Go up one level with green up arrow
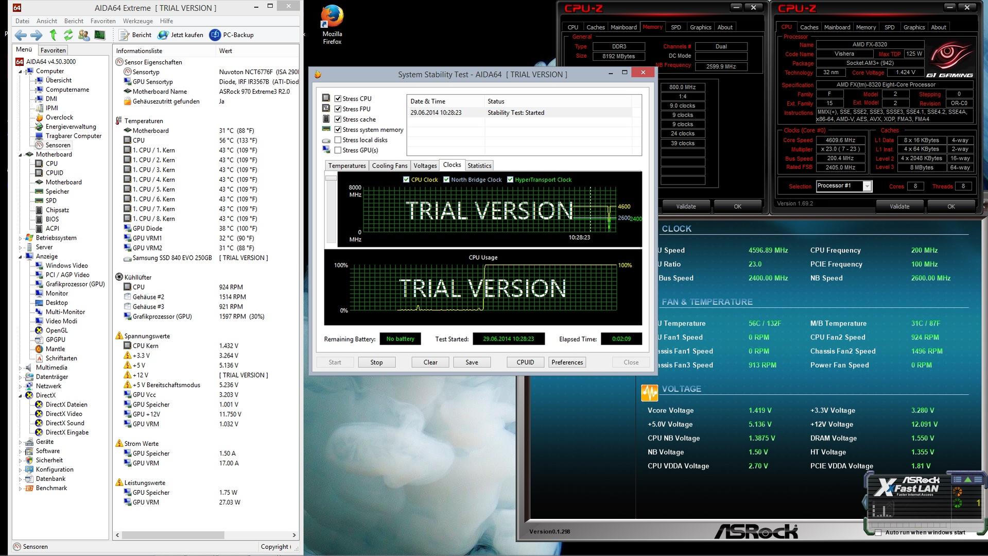988x556 pixels. (53, 35)
